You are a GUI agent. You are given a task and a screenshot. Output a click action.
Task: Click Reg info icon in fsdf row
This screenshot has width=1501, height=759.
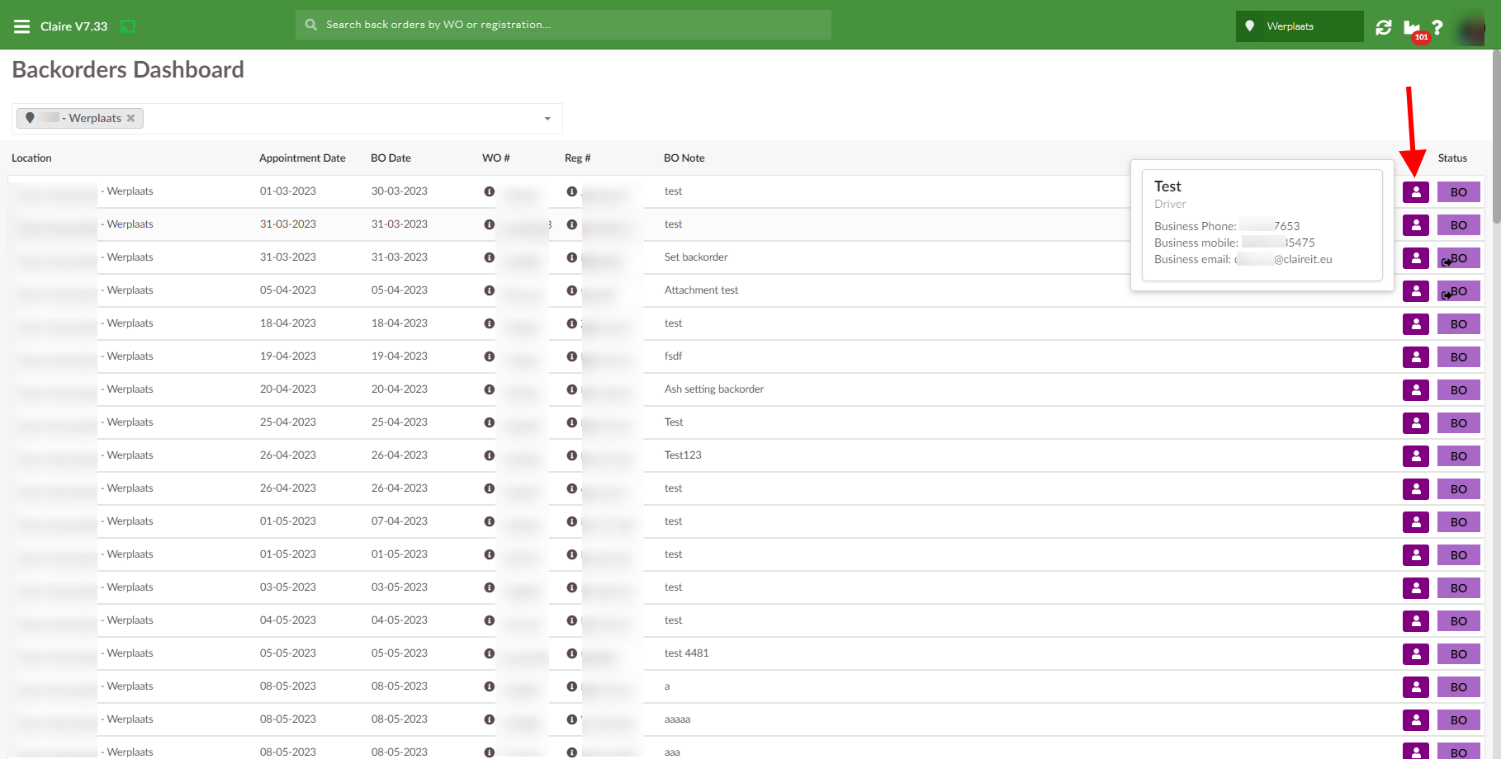tap(572, 356)
